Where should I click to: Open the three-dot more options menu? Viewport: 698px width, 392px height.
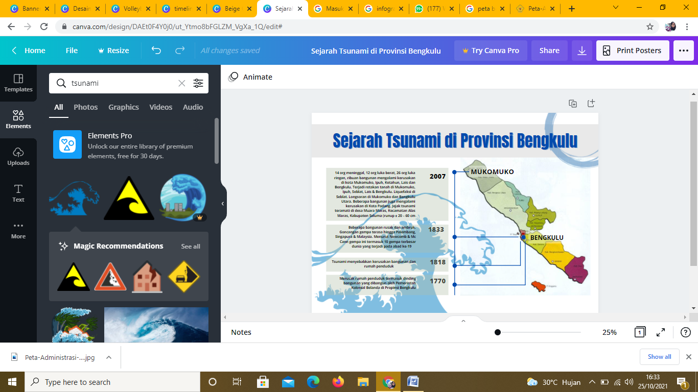[x=683, y=51]
